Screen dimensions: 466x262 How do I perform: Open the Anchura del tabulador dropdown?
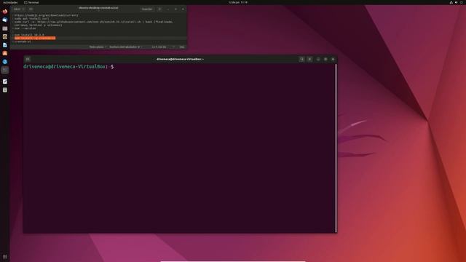click(126, 47)
